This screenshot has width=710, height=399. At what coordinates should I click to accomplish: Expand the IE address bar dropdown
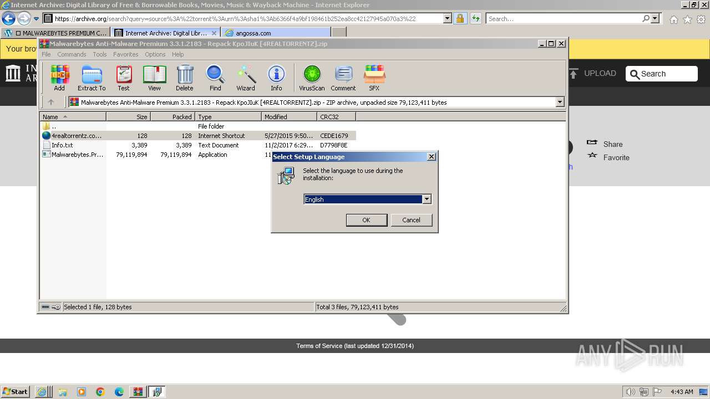[x=447, y=18]
